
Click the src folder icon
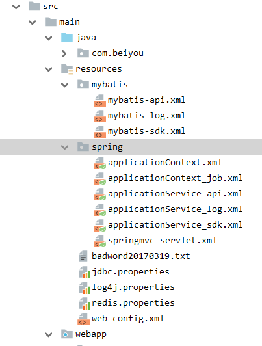tap(34, 6)
